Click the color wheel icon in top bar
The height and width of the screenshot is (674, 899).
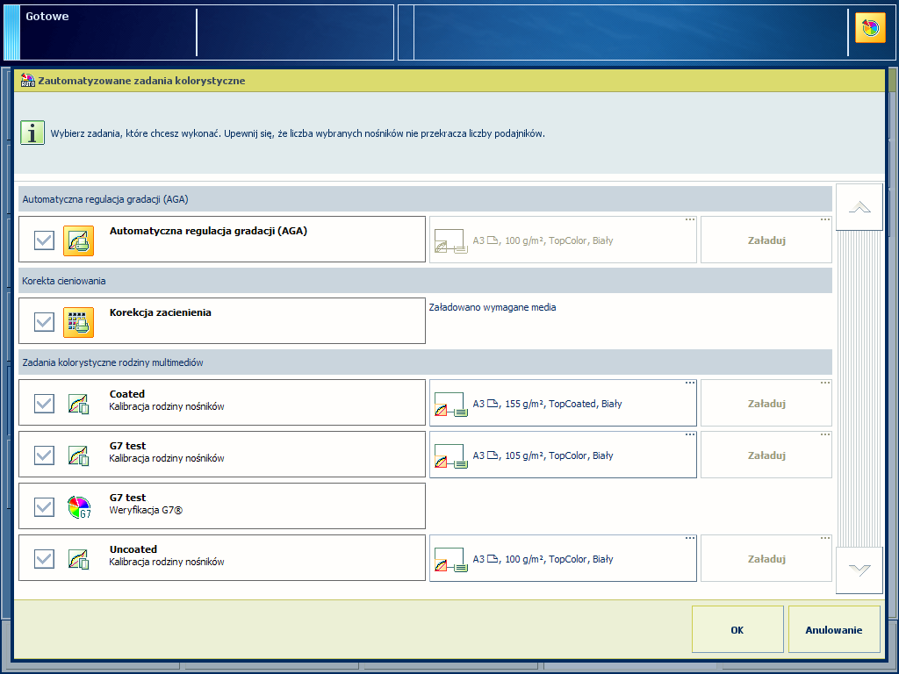click(x=870, y=28)
